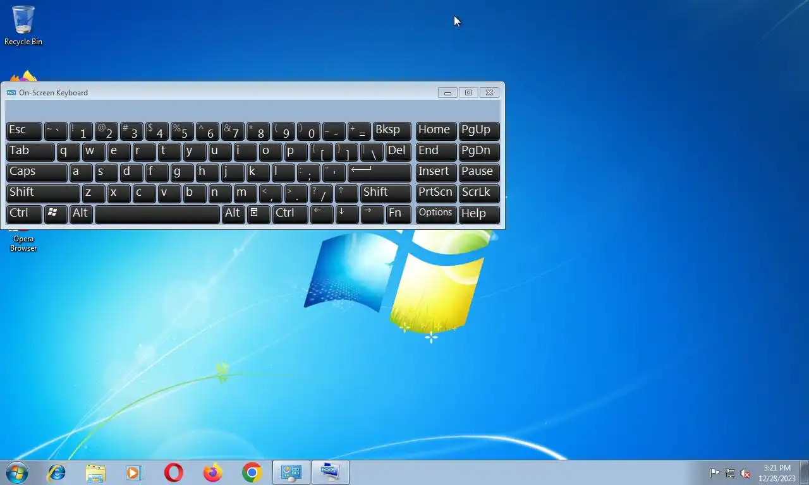
Task: Click the Insert key
Action: pyautogui.click(x=436, y=172)
